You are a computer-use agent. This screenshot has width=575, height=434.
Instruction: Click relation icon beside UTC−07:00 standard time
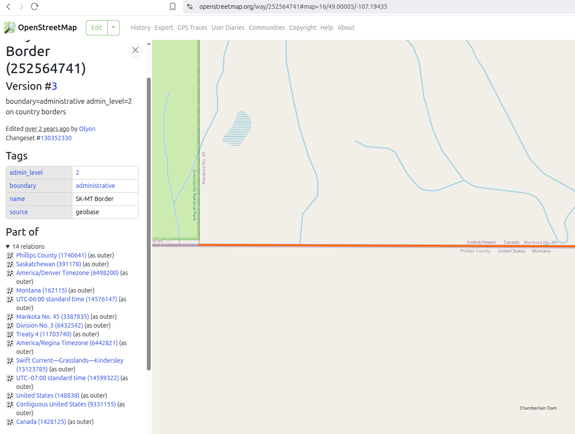tap(10, 378)
